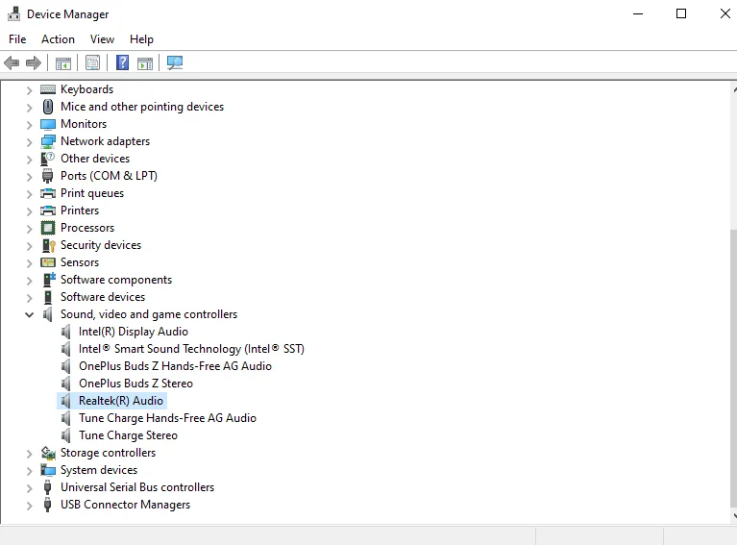Click the Printers category icon
The width and height of the screenshot is (737, 545).
[48, 211]
